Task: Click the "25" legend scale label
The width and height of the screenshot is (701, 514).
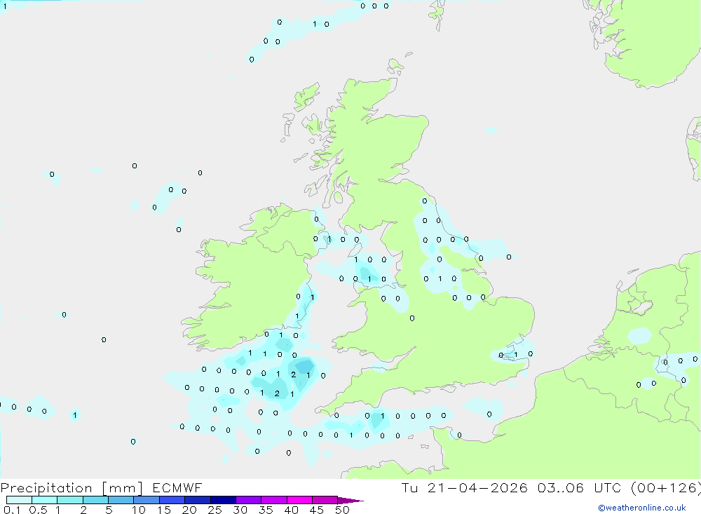Action: 215,510
